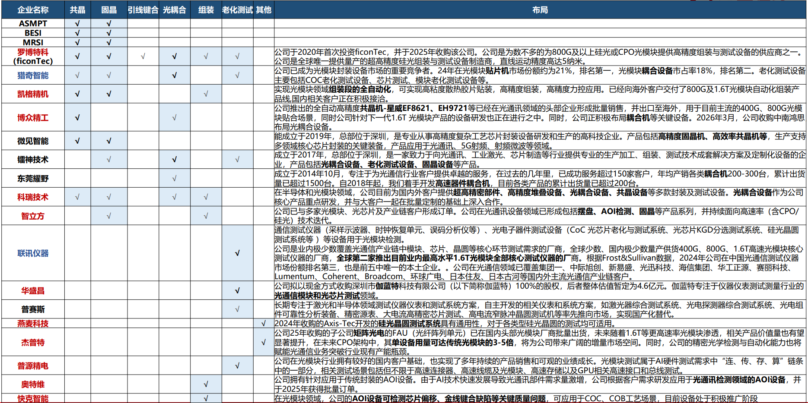Select the 固晶 checkmark in the ASMPT row
The height and width of the screenshot is (403, 808).
109,23
